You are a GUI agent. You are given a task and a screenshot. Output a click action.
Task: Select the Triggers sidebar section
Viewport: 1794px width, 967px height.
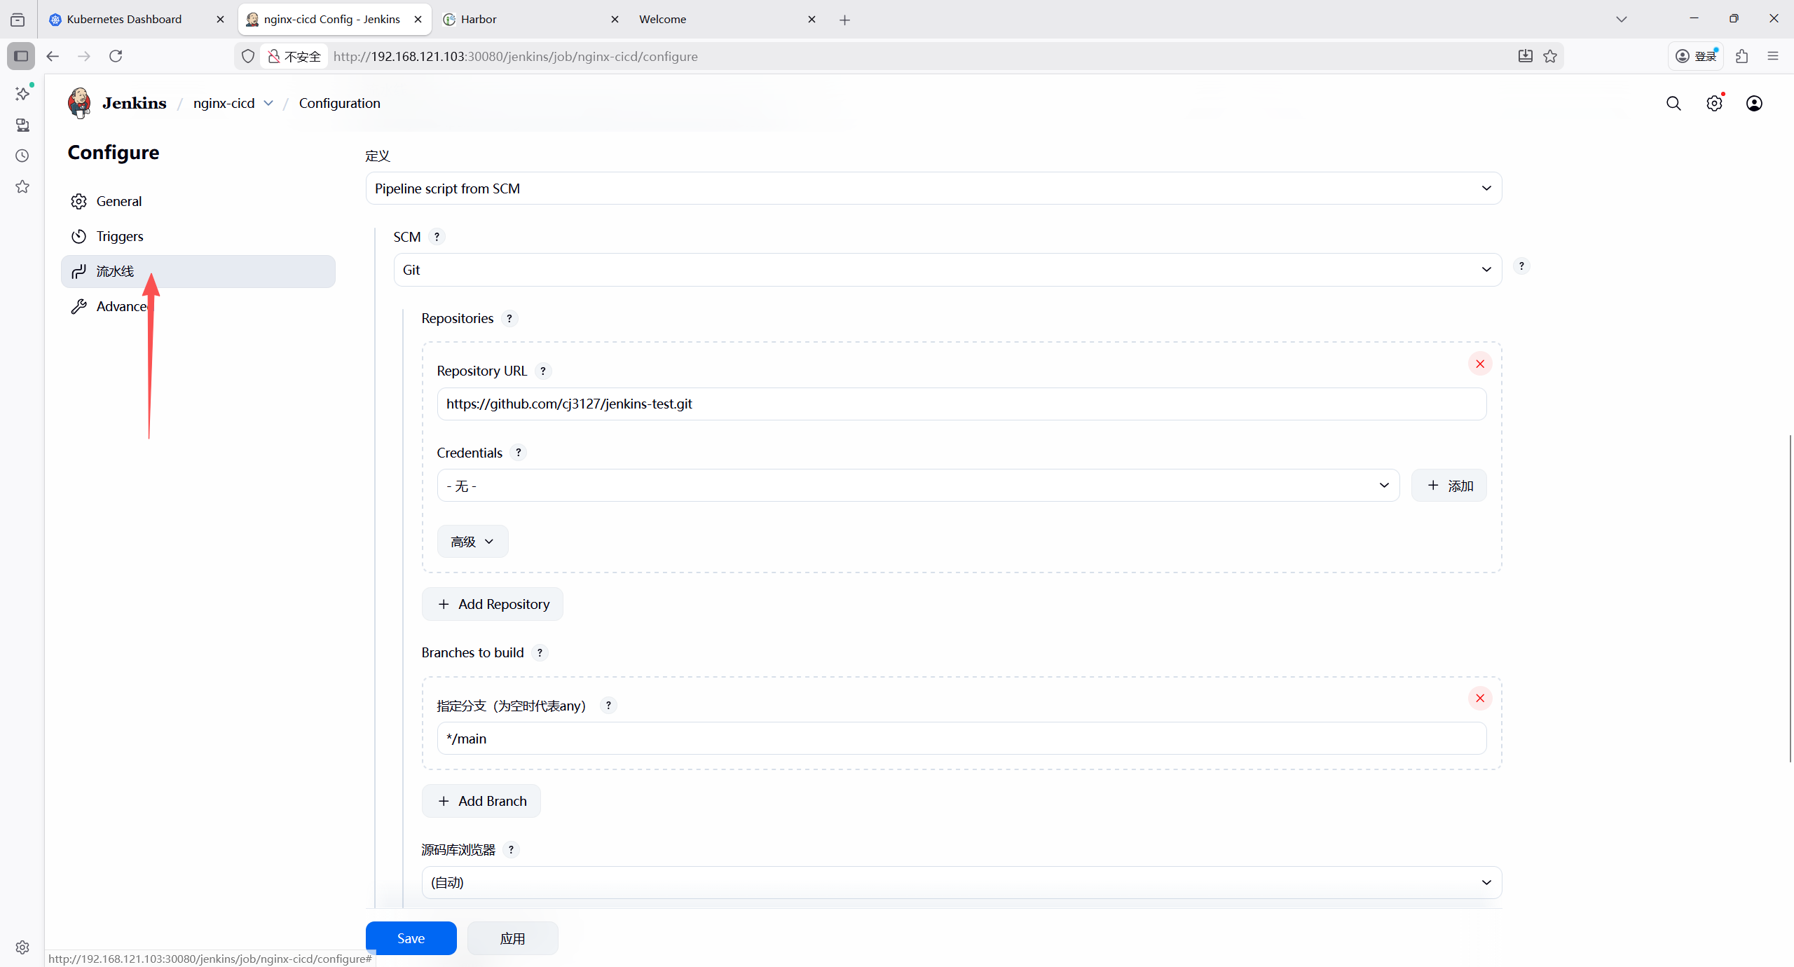[x=120, y=236]
